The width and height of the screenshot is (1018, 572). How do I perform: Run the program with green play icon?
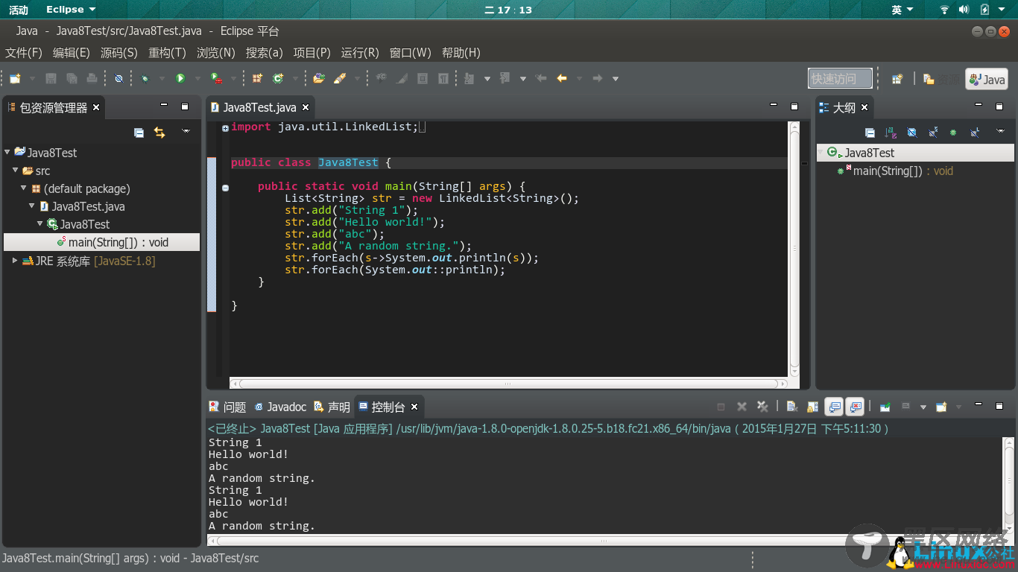pyautogui.click(x=180, y=78)
